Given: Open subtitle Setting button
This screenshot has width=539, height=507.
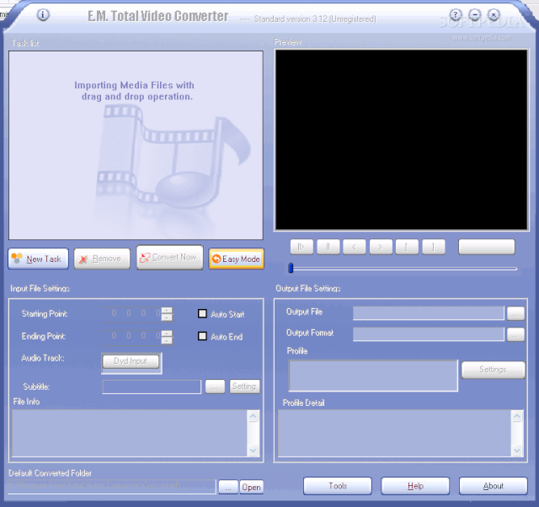Looking at the screenshot, I should (244, 387).
